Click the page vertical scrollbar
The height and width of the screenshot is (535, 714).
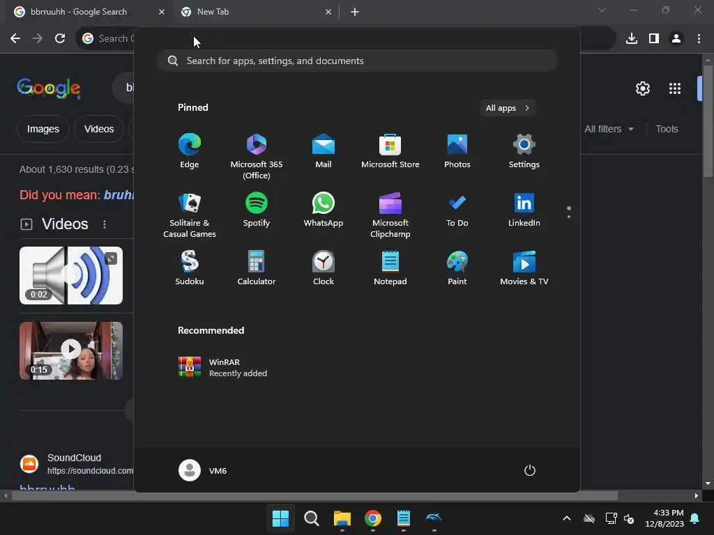(708, 122)
